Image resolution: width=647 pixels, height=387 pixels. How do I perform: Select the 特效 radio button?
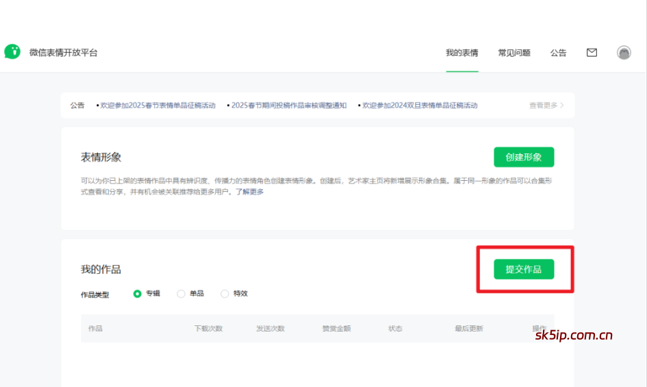(x=225, y=294)
